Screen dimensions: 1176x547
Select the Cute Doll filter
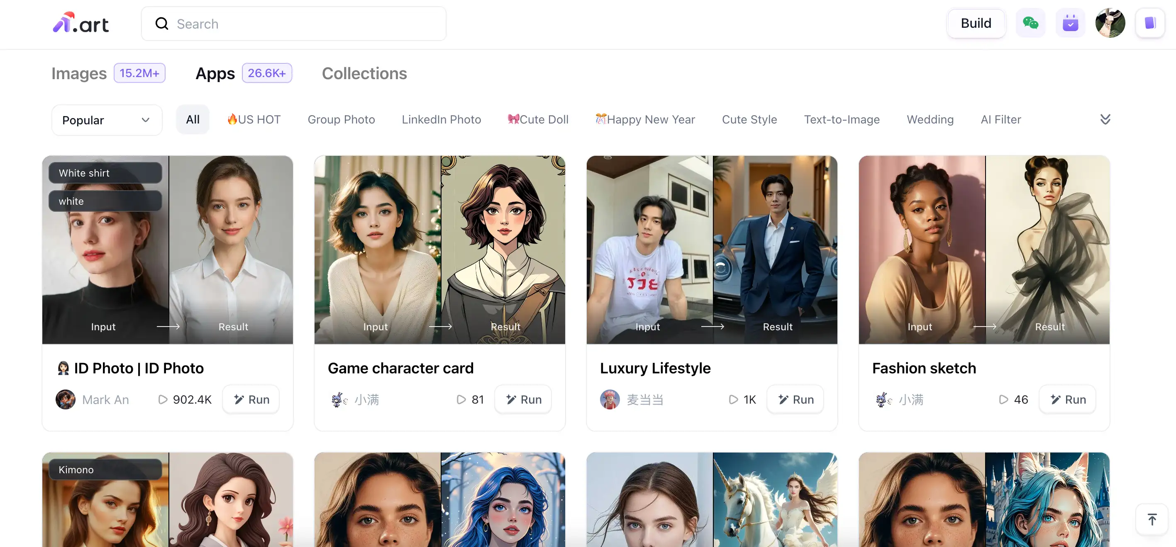(x=538, y=119)
